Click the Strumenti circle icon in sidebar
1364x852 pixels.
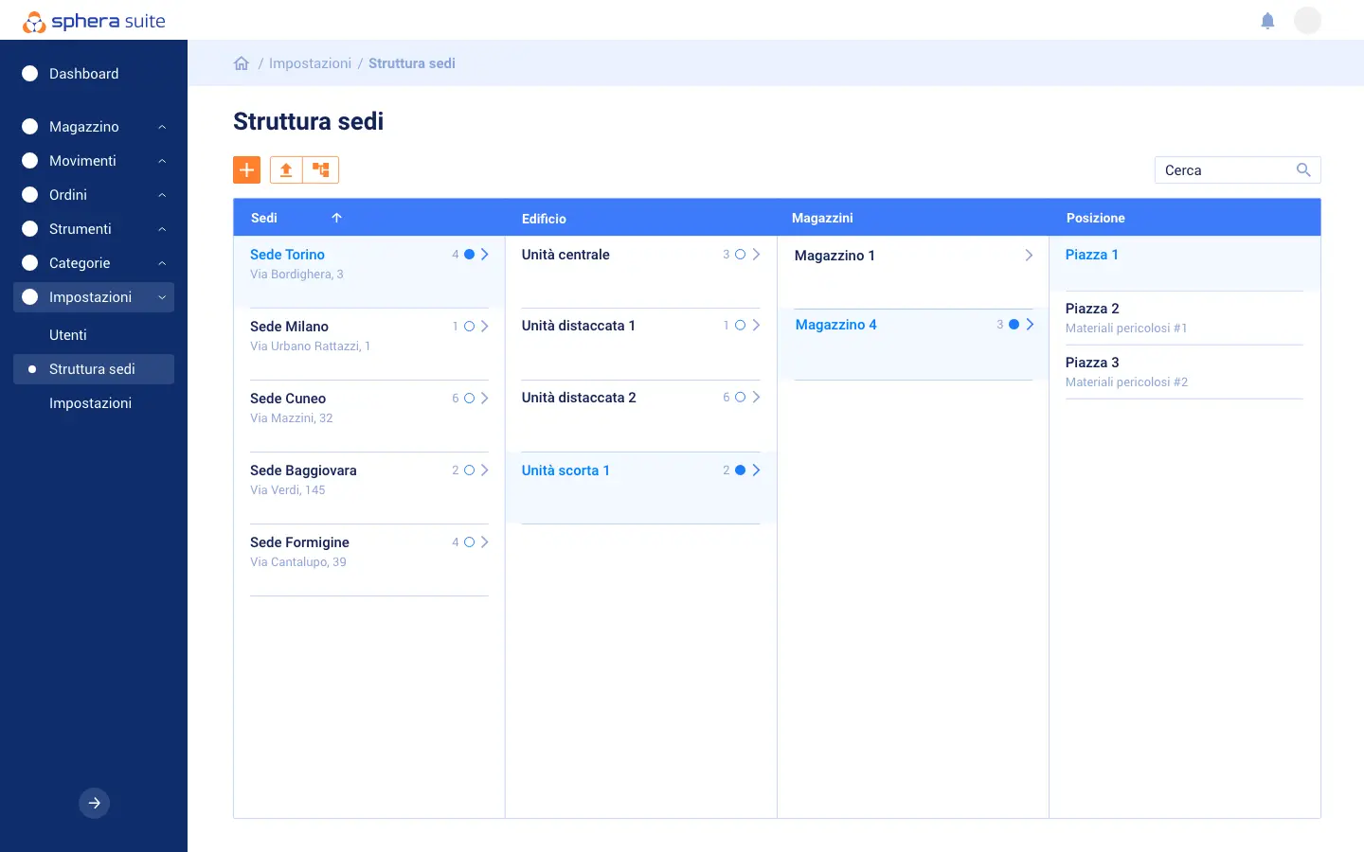[30, 229]
